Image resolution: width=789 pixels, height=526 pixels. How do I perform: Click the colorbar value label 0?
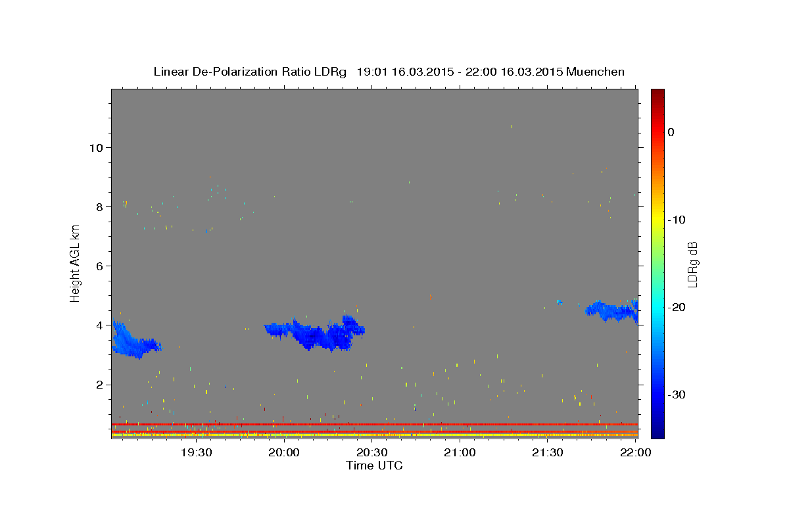coord(671,132)
